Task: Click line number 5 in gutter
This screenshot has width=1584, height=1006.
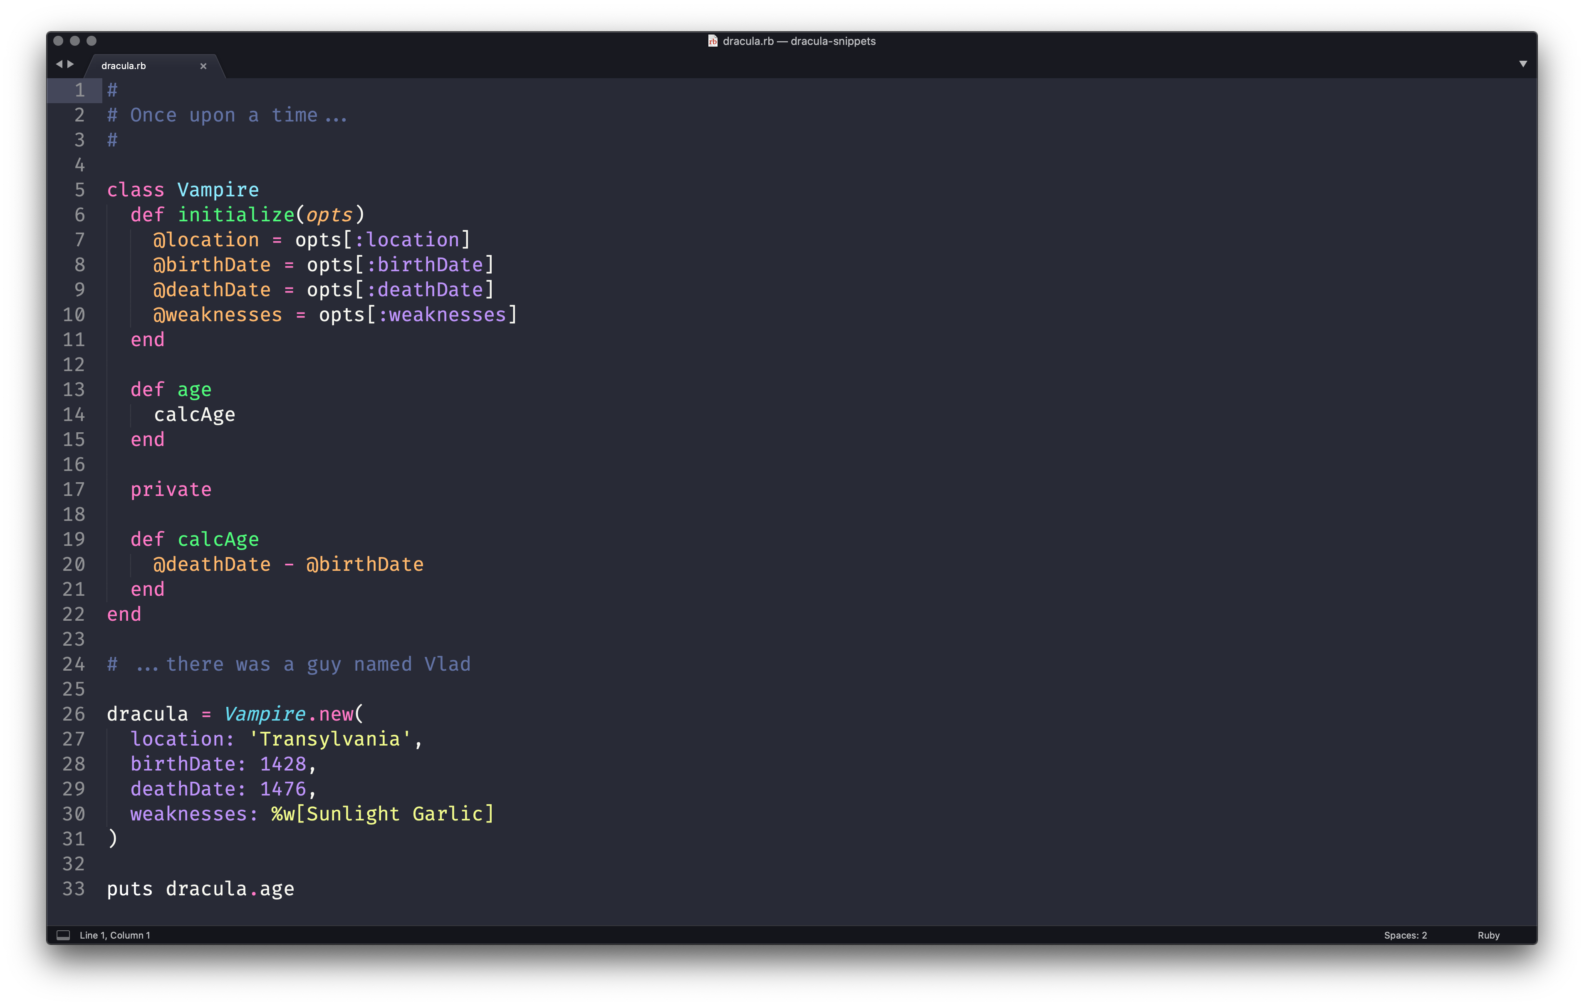Action: pyautogui.click(x=79, y=190)
